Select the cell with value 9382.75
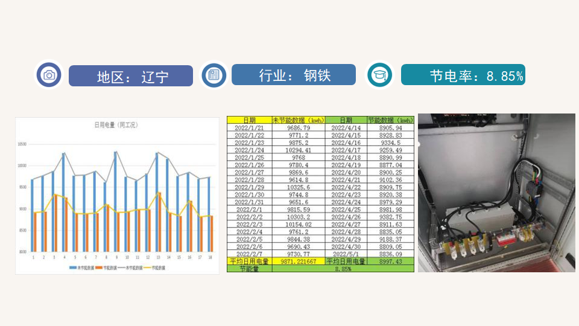 click(x=391, y=217)
